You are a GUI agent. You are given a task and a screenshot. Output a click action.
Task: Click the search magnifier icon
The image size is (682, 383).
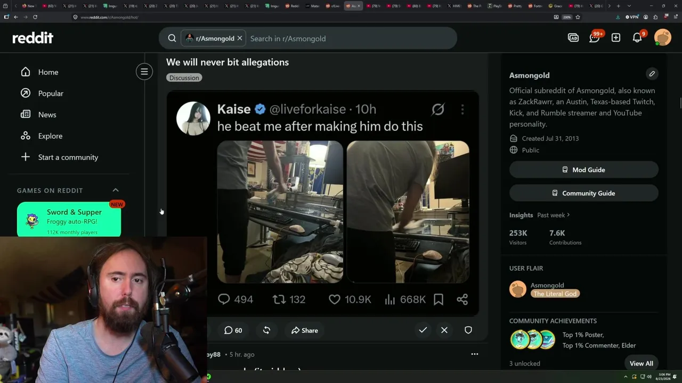click(172, 38)
